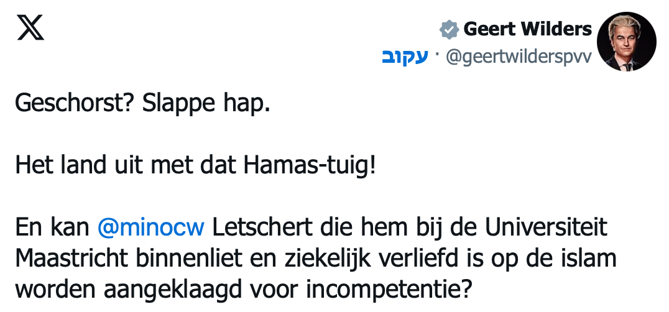This screenshot has width=669, height=312.
Task: Open the @minocw mention link
Action: point(151,227)
